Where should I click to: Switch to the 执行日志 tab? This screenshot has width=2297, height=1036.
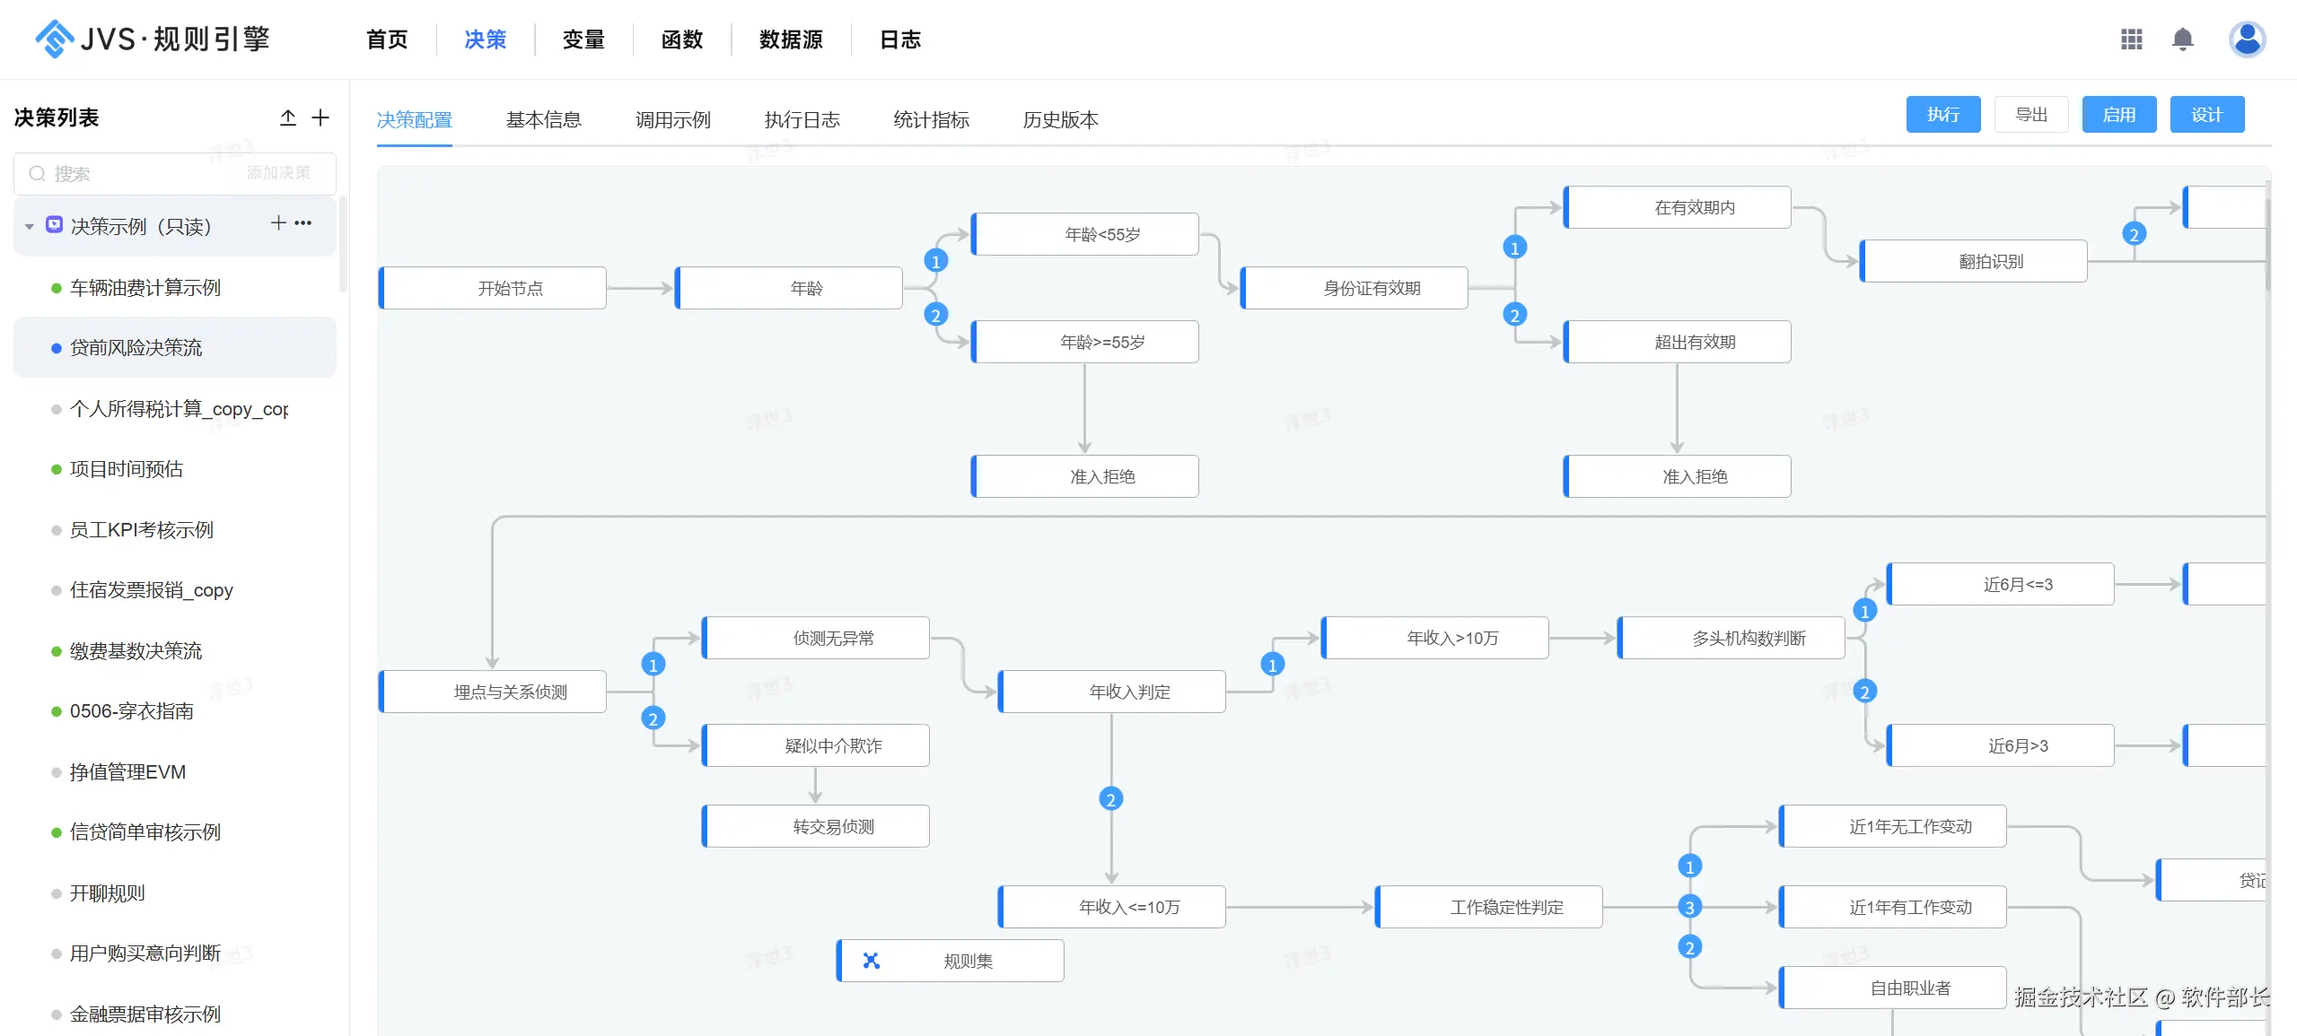tap(802, 120)
